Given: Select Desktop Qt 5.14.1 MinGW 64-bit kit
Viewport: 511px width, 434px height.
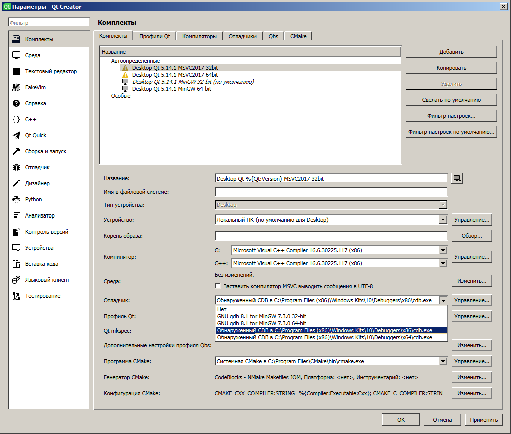Looking at the screenshot, I should pos(171,89).
